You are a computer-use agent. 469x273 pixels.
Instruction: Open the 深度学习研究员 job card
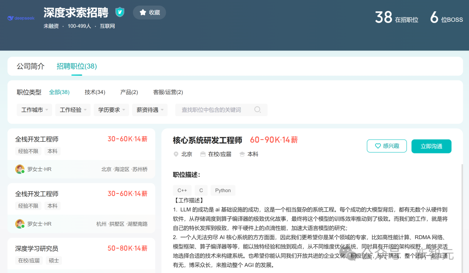point(81,255)
